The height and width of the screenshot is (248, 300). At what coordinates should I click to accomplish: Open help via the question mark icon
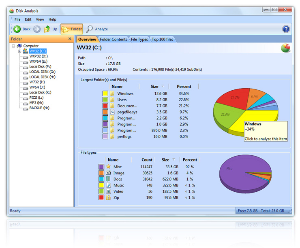286,29
